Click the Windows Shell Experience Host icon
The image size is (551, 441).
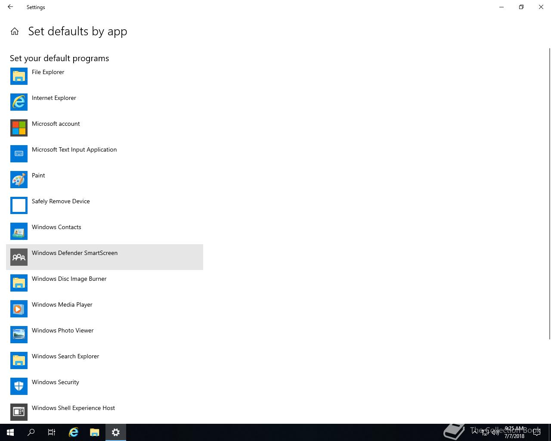pos(19,412)
